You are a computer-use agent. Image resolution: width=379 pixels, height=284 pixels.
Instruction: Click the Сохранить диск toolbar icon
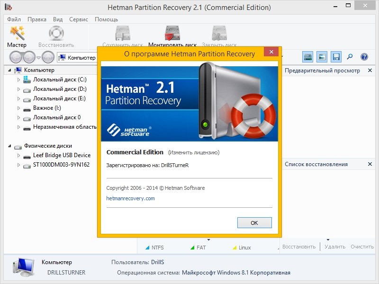click(x=123, y=33)
